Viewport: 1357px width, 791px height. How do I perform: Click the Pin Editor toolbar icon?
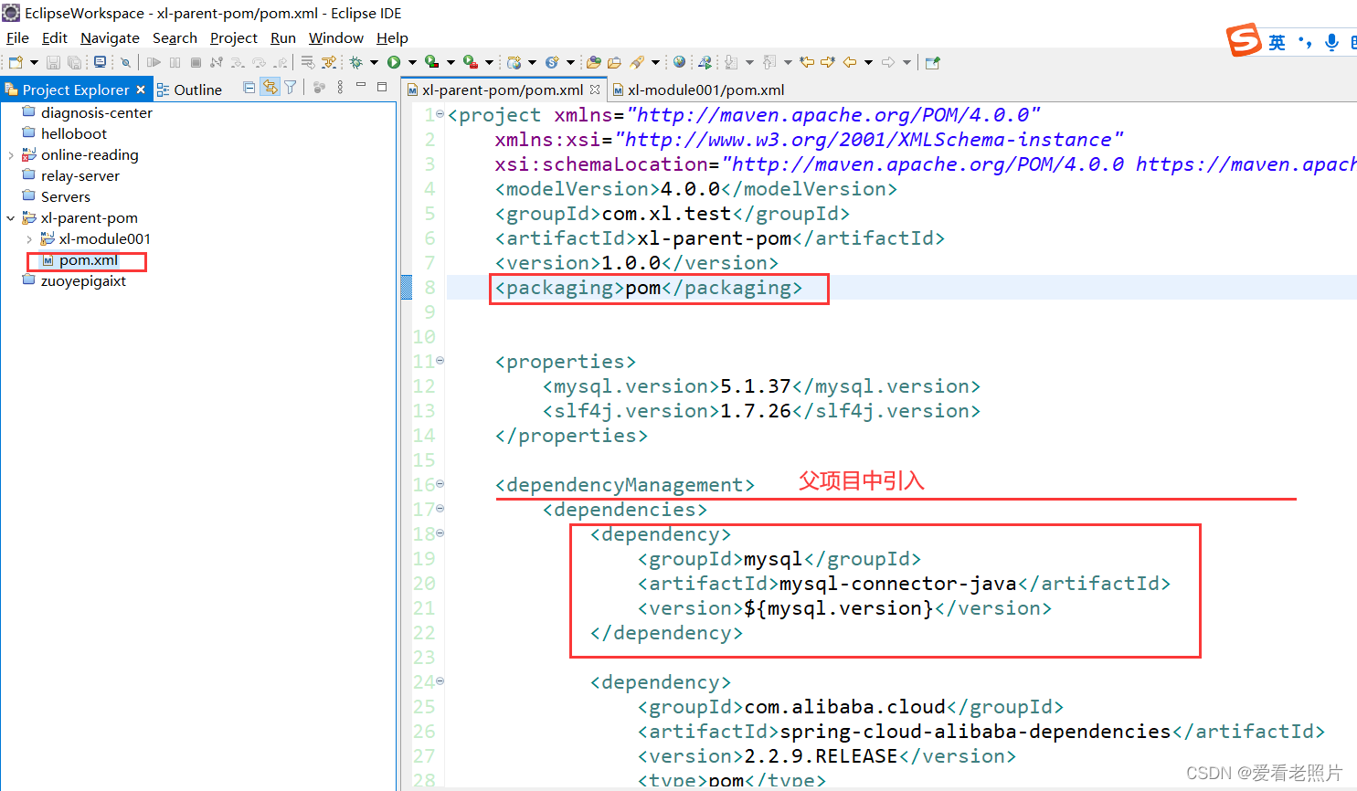click(932, 62)
